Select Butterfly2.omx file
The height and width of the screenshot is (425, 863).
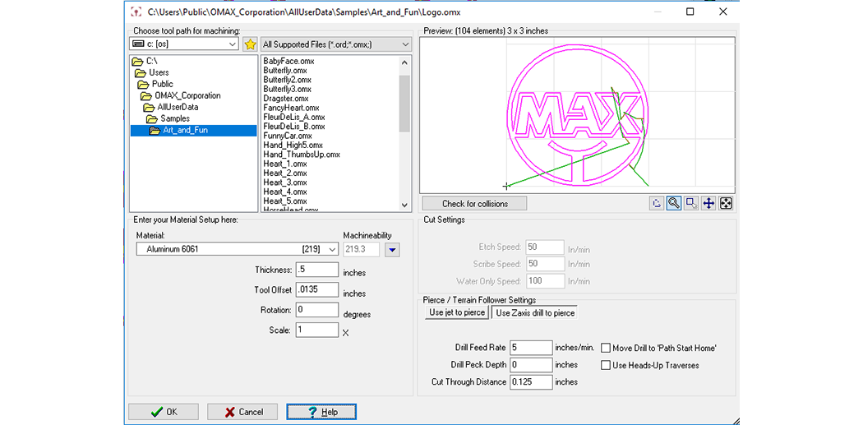(x=288, y=79)
